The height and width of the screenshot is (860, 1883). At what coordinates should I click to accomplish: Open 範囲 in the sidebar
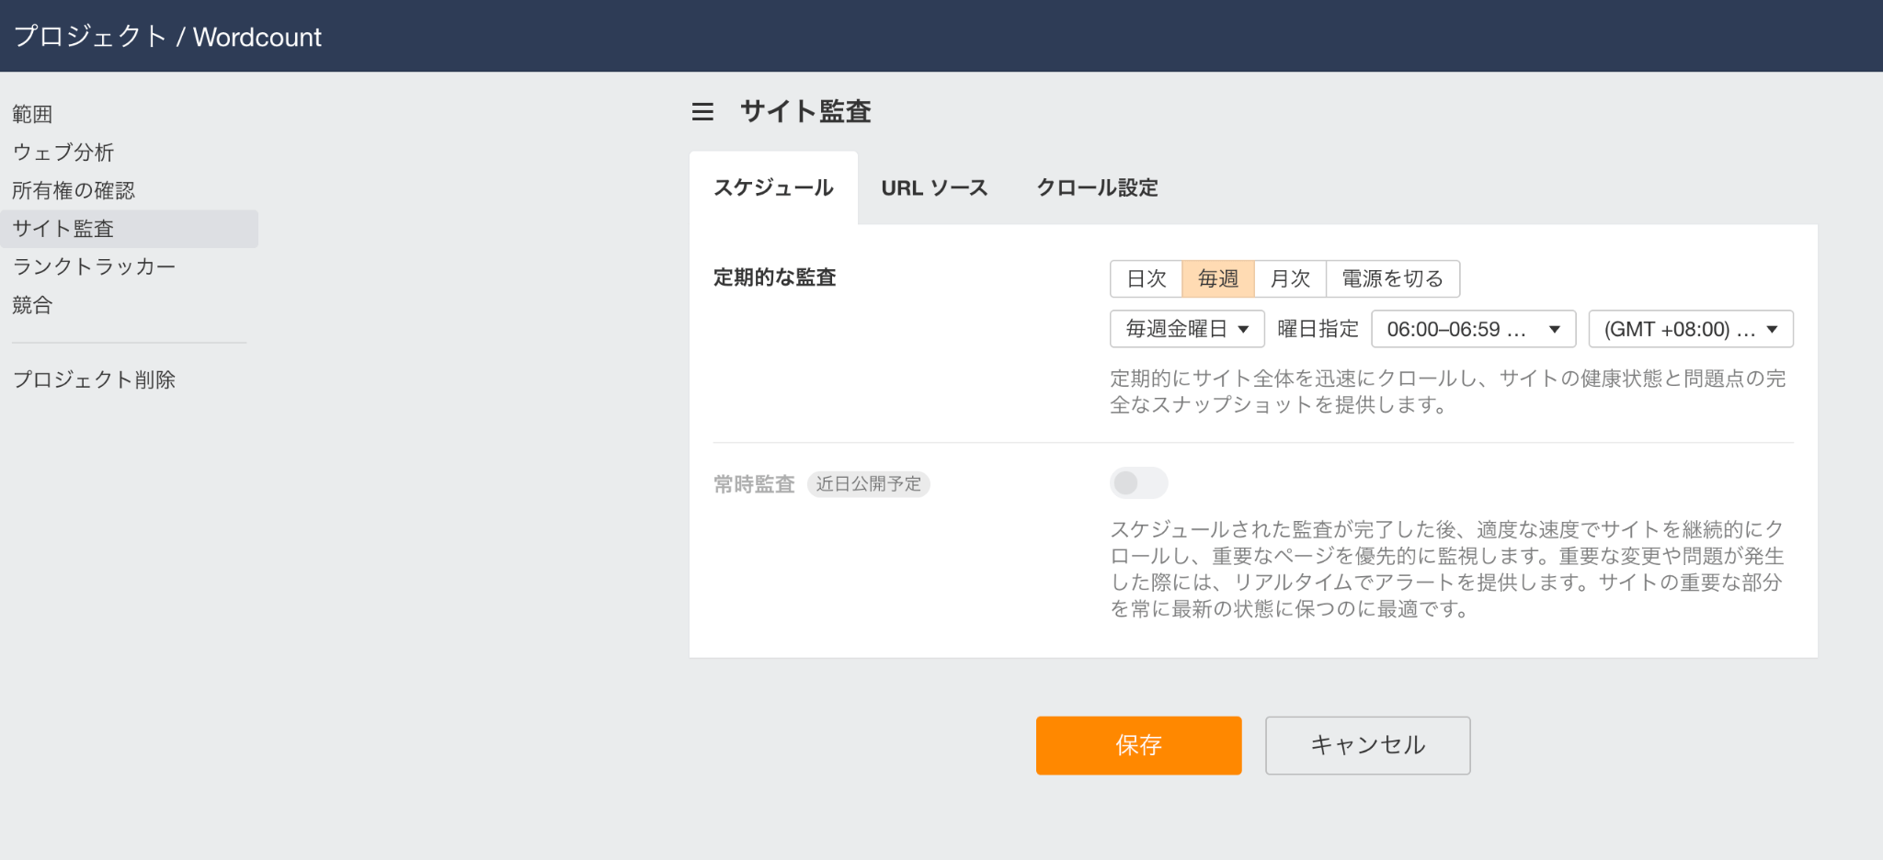click(x=32, y=113)
